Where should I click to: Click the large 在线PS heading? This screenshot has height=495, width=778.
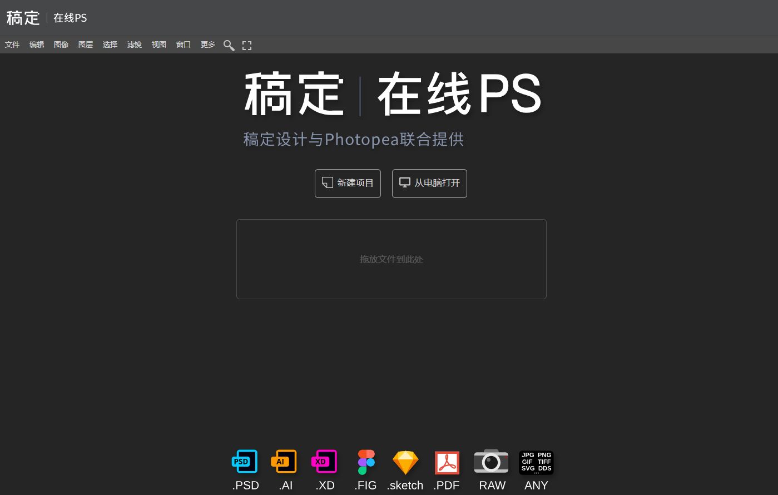459,94
